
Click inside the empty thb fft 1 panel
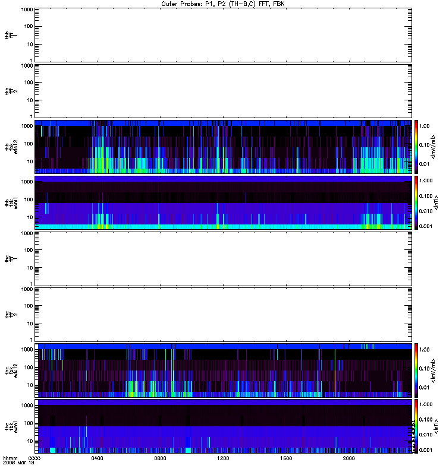[x=223, y=35]
